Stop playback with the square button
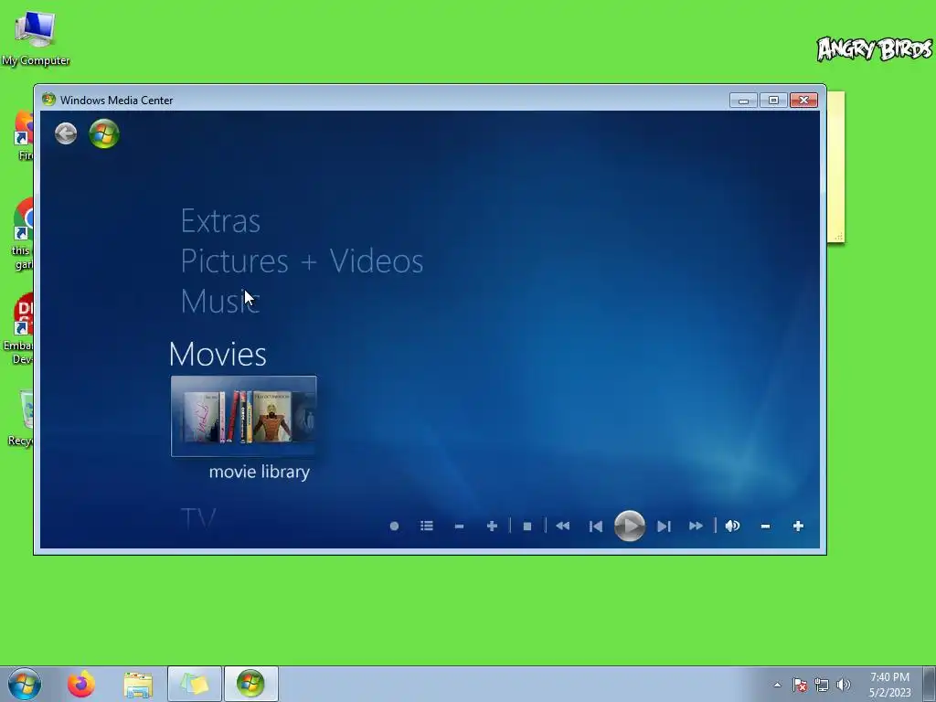This screenshot has width=936, height=702. 527,526
